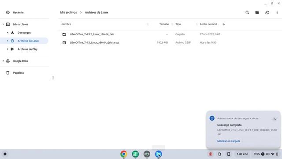Click the Descargas download icon

[12, 32]
